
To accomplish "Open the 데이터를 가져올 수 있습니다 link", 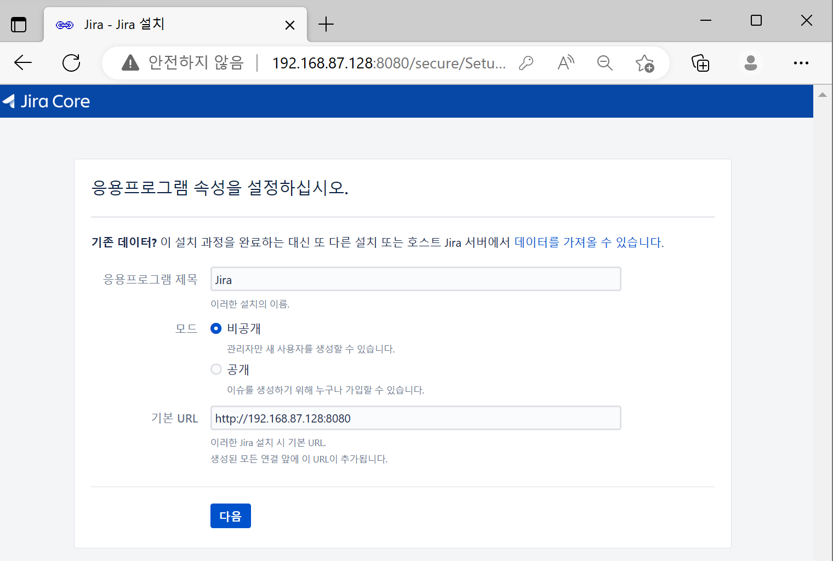I will (x=589, y=242).
